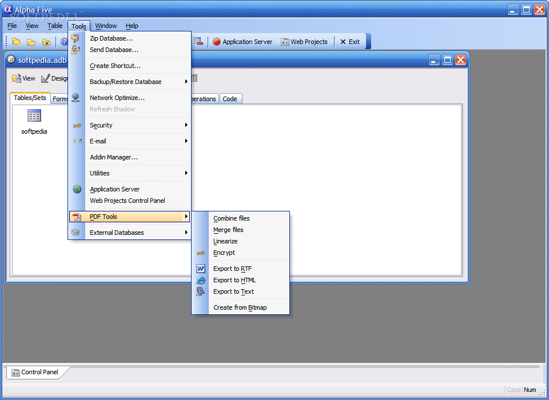Click the Application Server toolbar button label

coord(247,42)
